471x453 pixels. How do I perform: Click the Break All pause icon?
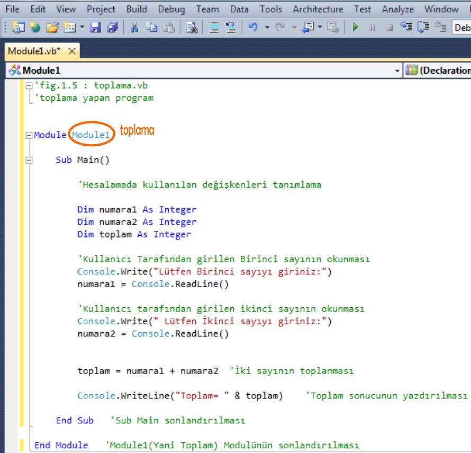click(372, 28)
